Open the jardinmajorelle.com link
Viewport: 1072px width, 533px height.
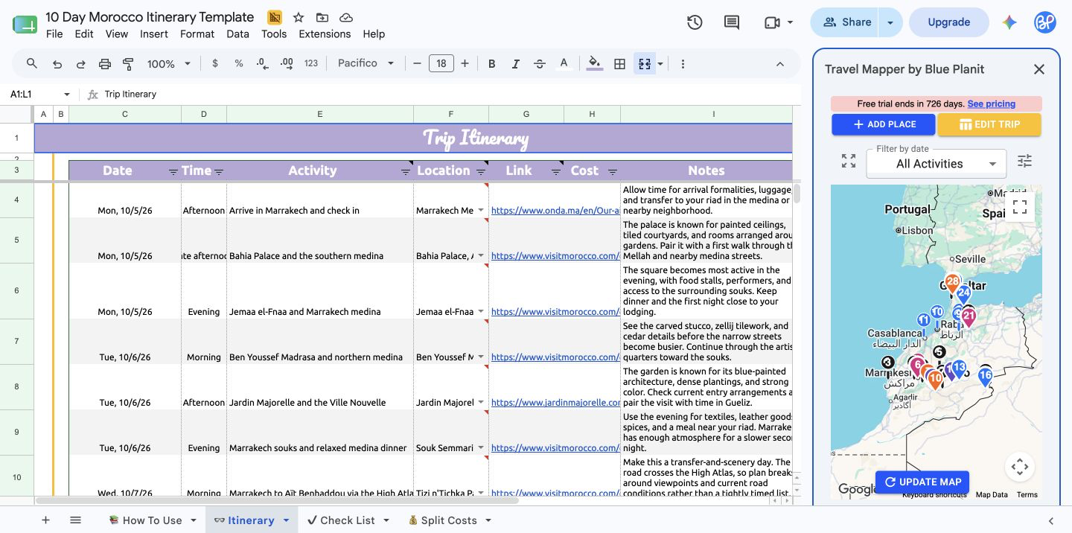[555, 403]
